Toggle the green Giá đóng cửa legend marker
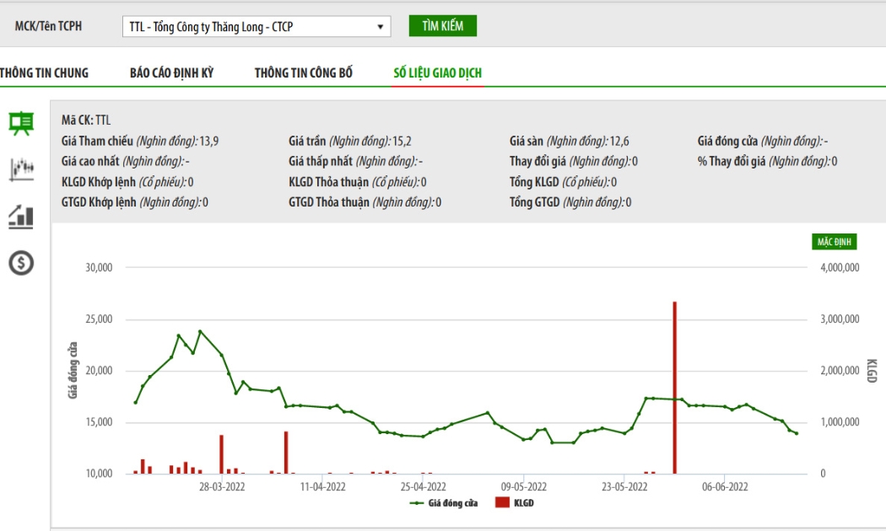 [417, 503]
